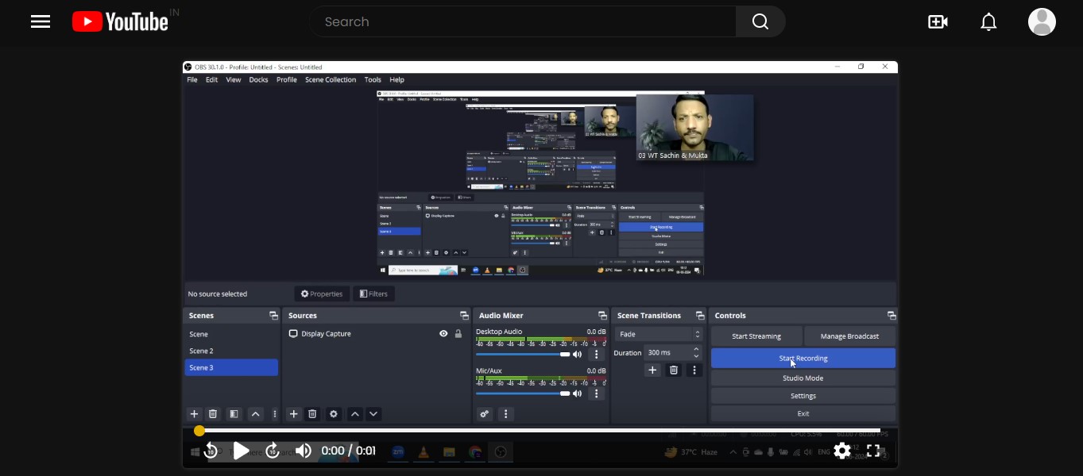Open Desktop Audio three-dot options
Viewport: 1083px width, 476px height.
click(596, 354)
